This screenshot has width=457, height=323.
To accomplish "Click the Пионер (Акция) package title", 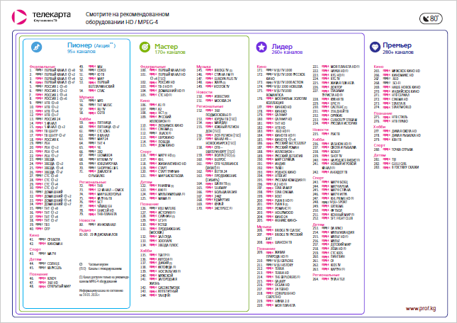I will pyautogui.click(x=91, y=45).
